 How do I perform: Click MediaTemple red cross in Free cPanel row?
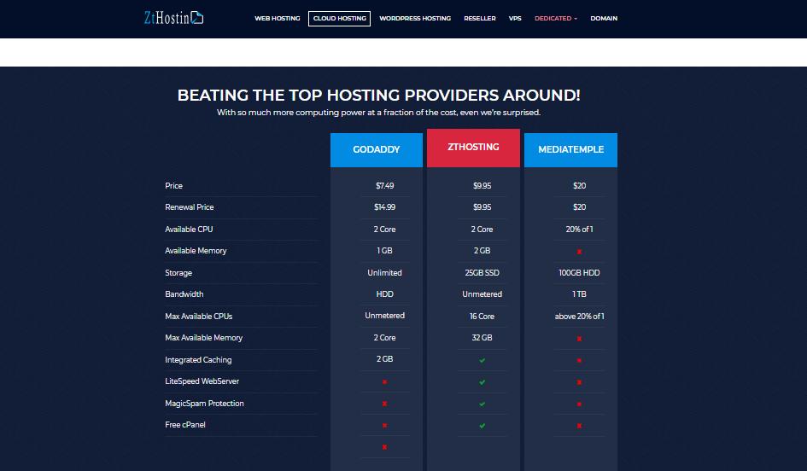pyautogui.click(x=580, y=426)
